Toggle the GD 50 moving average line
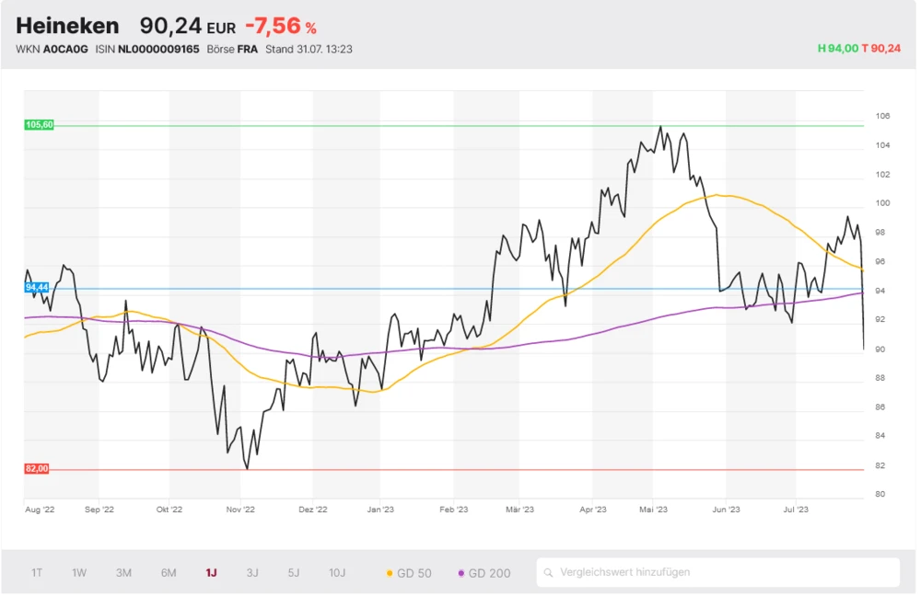The height and width of the screenshot is (596, 921). click(408, 573)
